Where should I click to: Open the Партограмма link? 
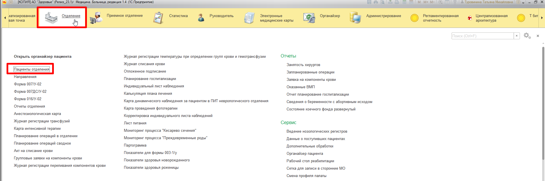pyautogui.click(x=135, y=145)
